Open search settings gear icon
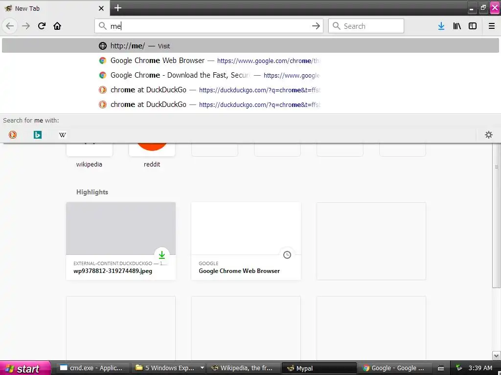This screenshot has height=375, width=501. 489,135
